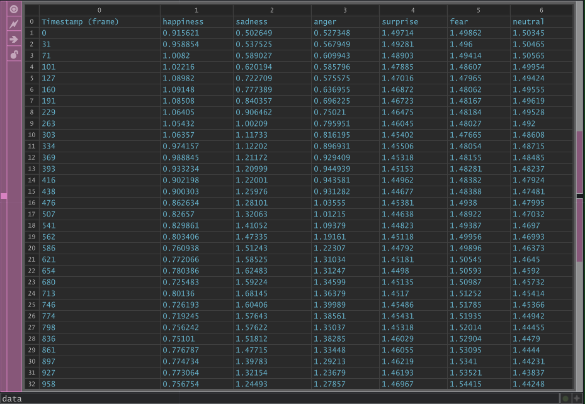
Task: Select sadness cell 0.502649
Action: pos(272,33)
